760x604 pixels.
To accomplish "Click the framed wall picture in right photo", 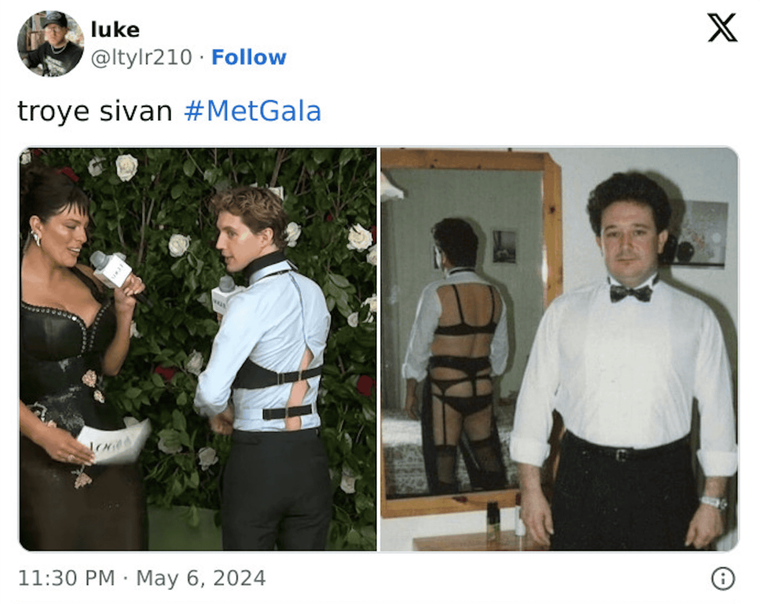I will (700, 233).
